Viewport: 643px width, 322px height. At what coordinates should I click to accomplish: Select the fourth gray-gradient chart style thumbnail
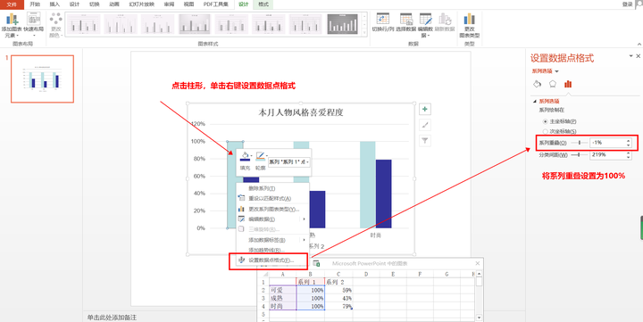(195, 24)
